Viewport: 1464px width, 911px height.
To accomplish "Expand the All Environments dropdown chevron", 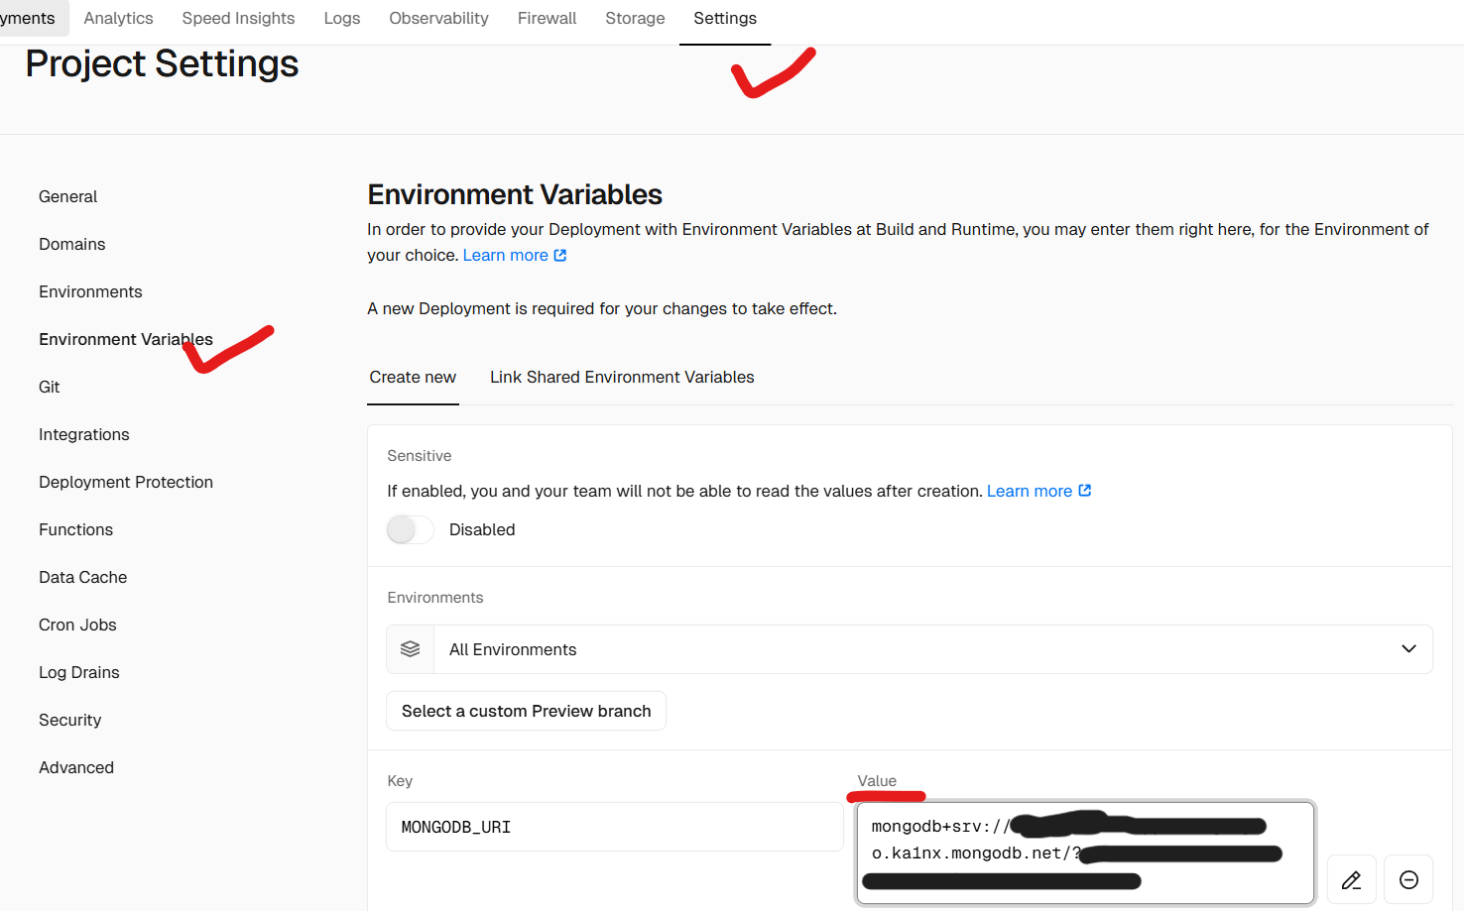I will pos(1408,649).
